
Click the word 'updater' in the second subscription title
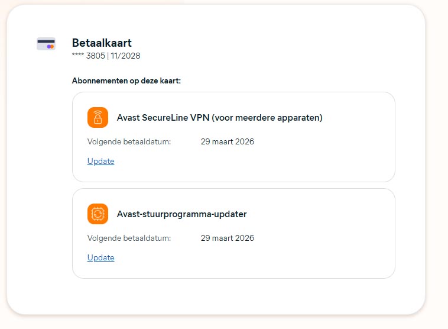(231, 214)
